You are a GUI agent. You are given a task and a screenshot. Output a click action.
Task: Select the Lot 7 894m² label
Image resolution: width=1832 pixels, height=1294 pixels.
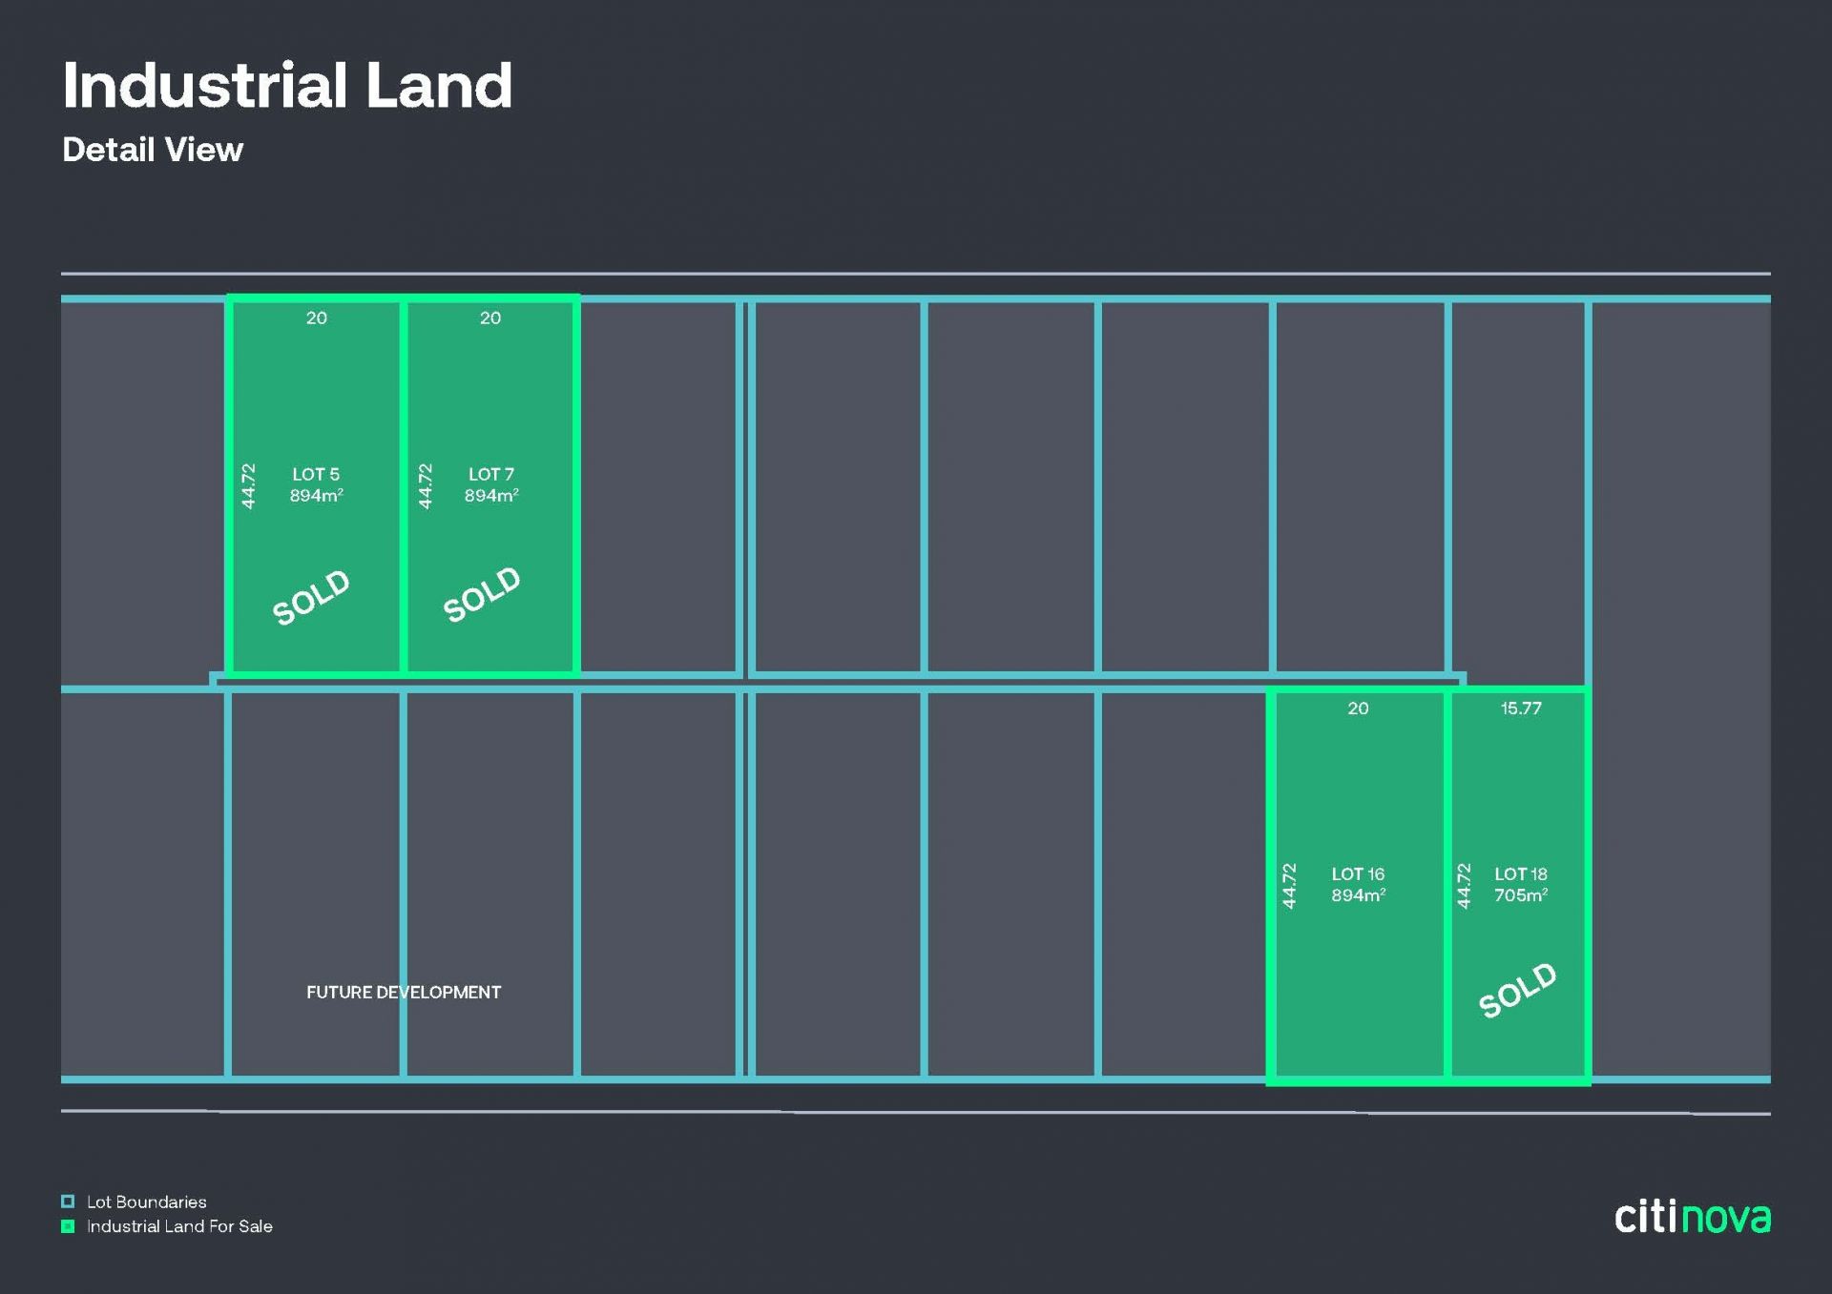click(491, 484)
